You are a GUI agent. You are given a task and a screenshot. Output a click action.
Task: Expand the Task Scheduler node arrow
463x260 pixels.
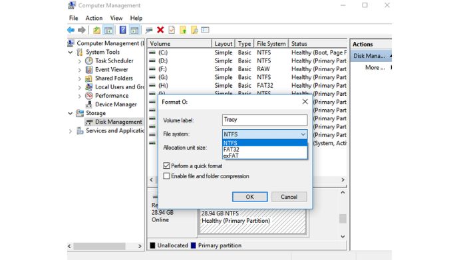pos(79,61)
